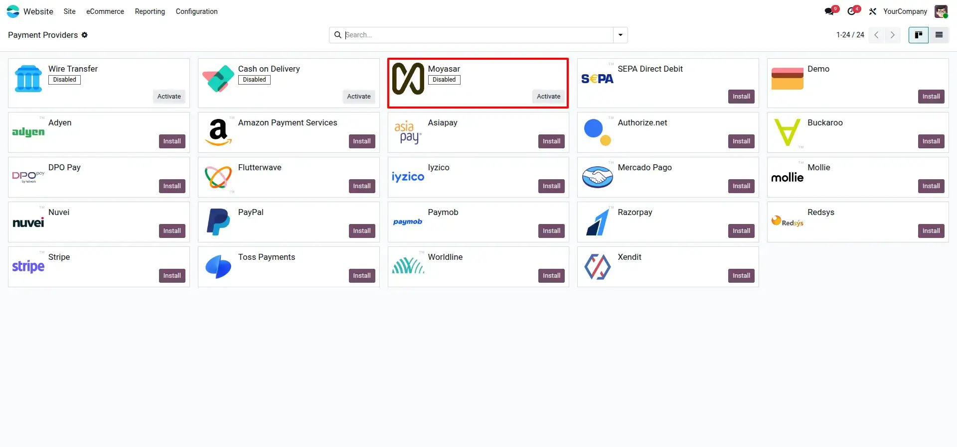Click the Adyen logo
957x447 pixels.
28,132
